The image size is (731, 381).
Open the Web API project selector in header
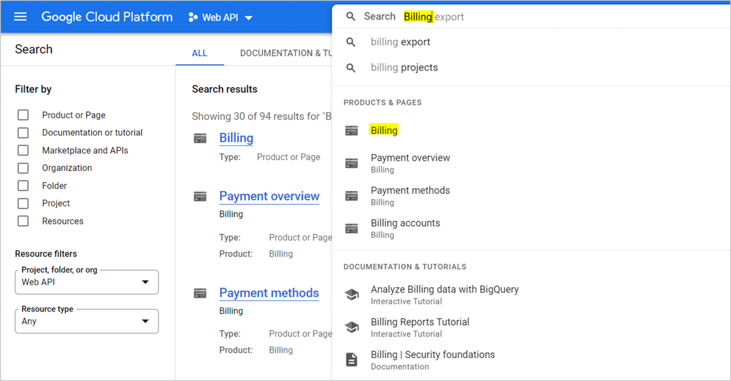[x=220, y=18]
